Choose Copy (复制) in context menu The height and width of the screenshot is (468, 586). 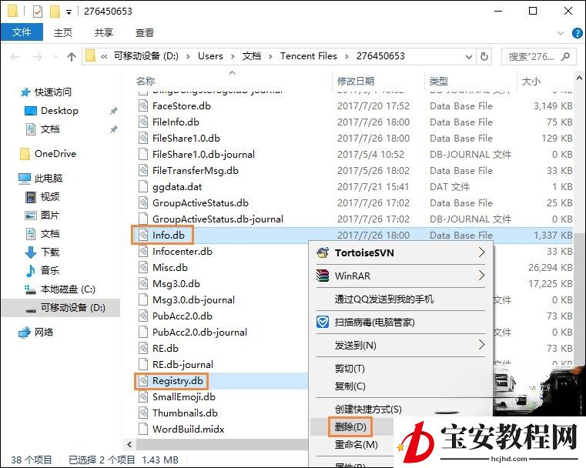(x=350, y=386)
